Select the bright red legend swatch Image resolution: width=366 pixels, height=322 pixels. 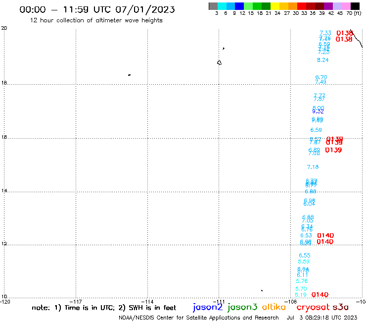(x=302, y=6)
